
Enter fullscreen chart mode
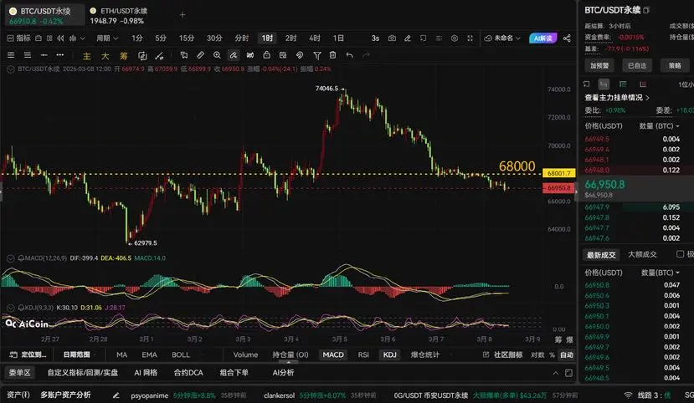[x=470, y=38]
